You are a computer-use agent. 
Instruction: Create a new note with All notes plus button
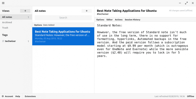(x=87, y=11)
